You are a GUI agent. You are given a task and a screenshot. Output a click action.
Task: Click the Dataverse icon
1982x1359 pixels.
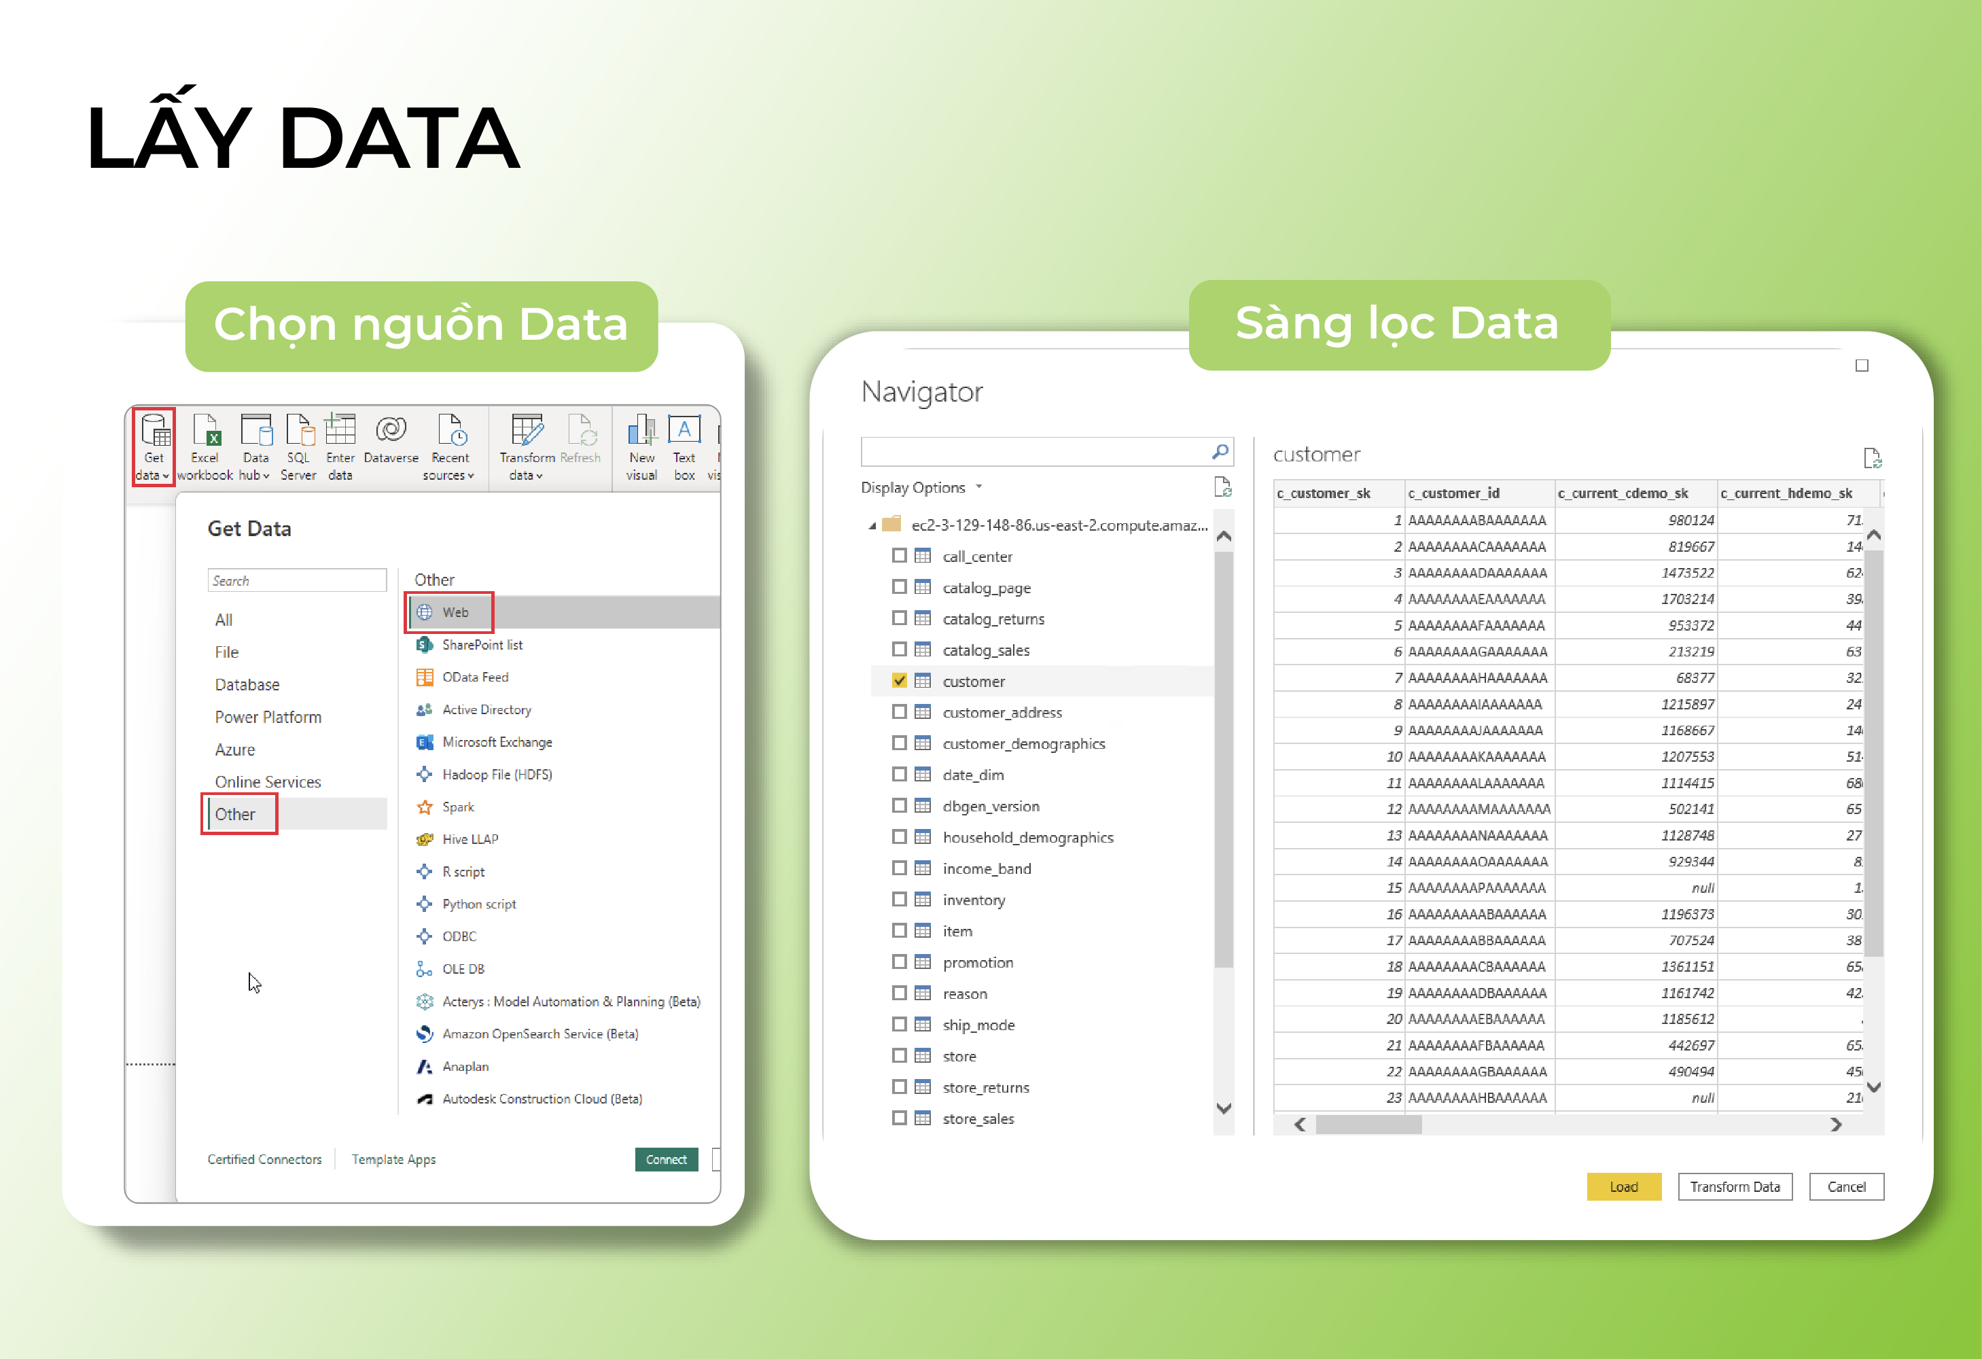pyautogui.click(x=391, y=429)
